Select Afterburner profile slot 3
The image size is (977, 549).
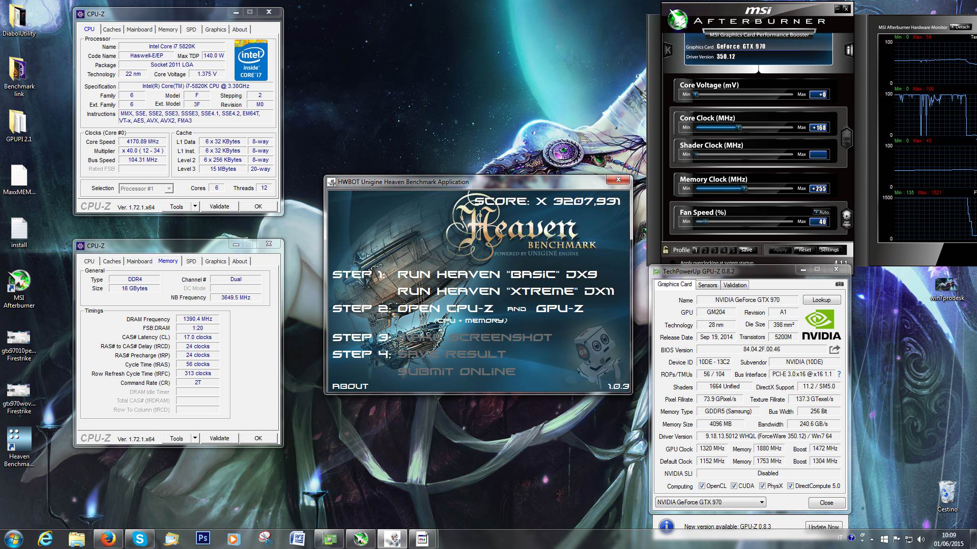[714, 250]
